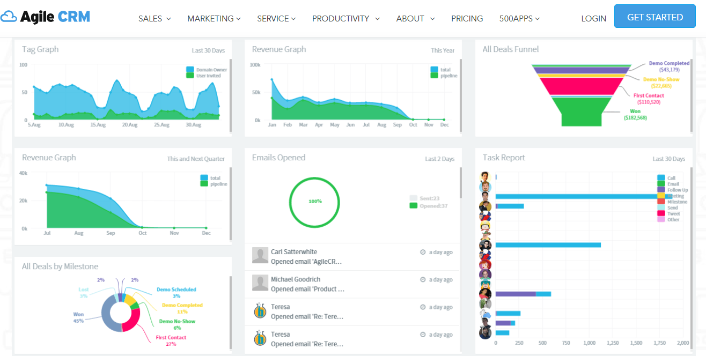Click the funnel's 'First Contact ($110,520)' label

point(649,99)
